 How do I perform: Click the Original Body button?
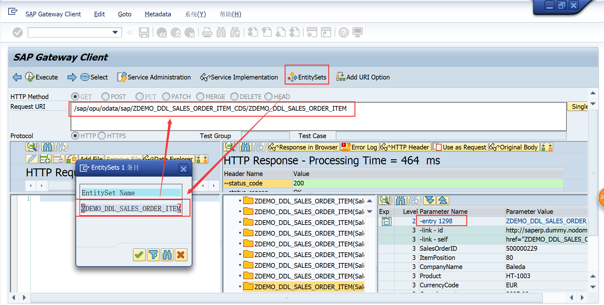click(x=514, y=147)
